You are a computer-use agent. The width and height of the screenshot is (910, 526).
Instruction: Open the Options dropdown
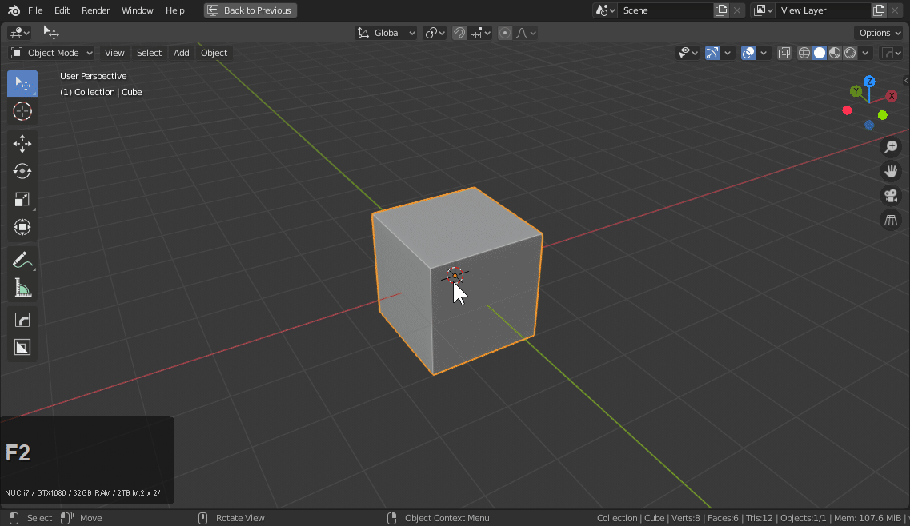pos(879,33)
